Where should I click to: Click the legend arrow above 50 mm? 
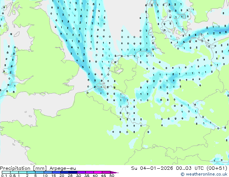click(x=114, y=172)
